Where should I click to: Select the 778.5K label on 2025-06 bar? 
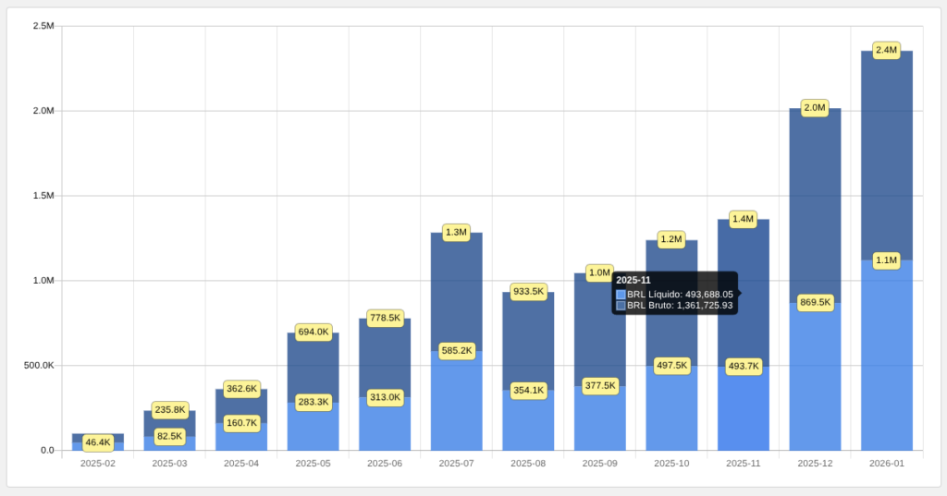pyautogui.click(x=386, y=318)
